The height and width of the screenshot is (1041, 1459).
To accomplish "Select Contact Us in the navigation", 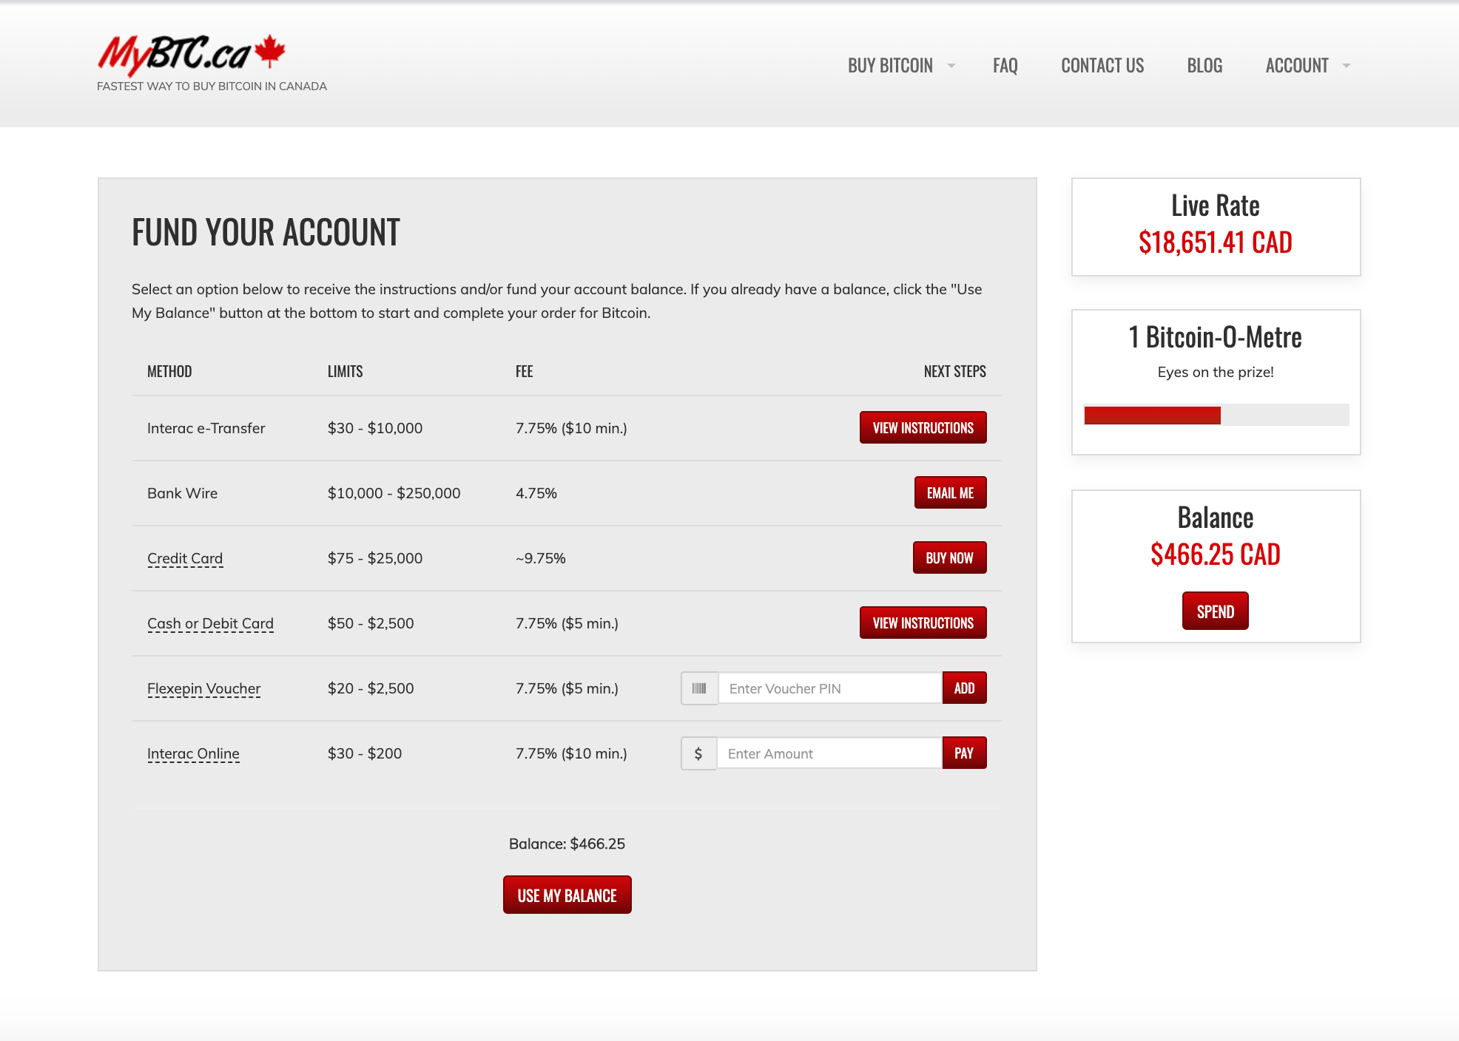I will (x=1102, y=65).
